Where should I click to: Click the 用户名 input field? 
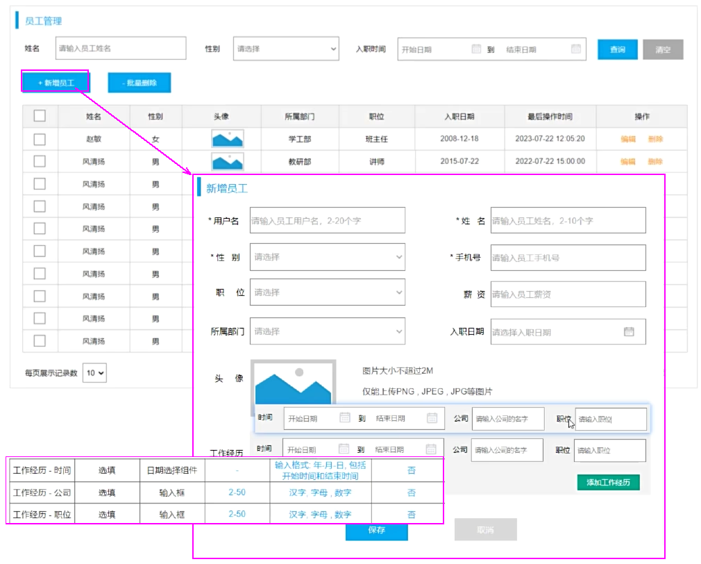pyautogui.click(x=327, y=221)
